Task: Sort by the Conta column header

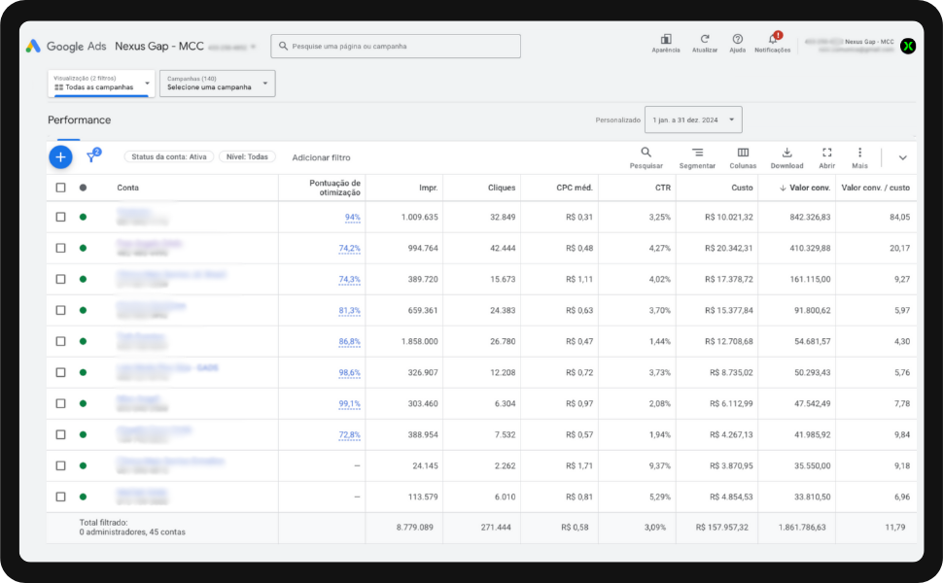Action: 127,188
